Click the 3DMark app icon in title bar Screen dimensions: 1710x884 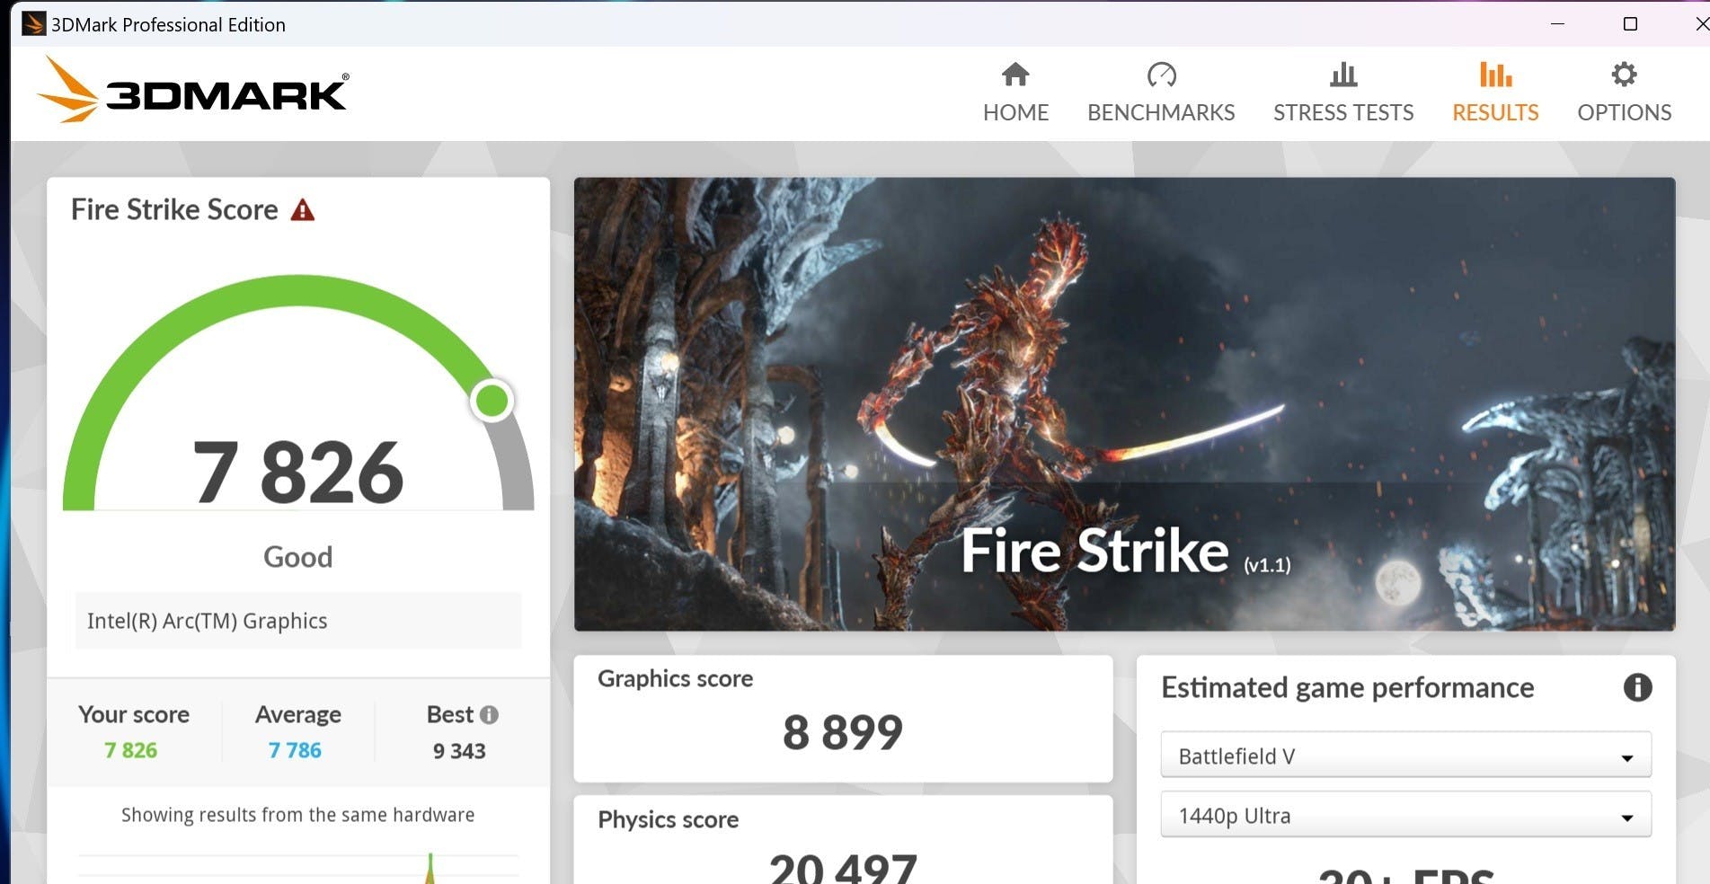coord(33,24)
